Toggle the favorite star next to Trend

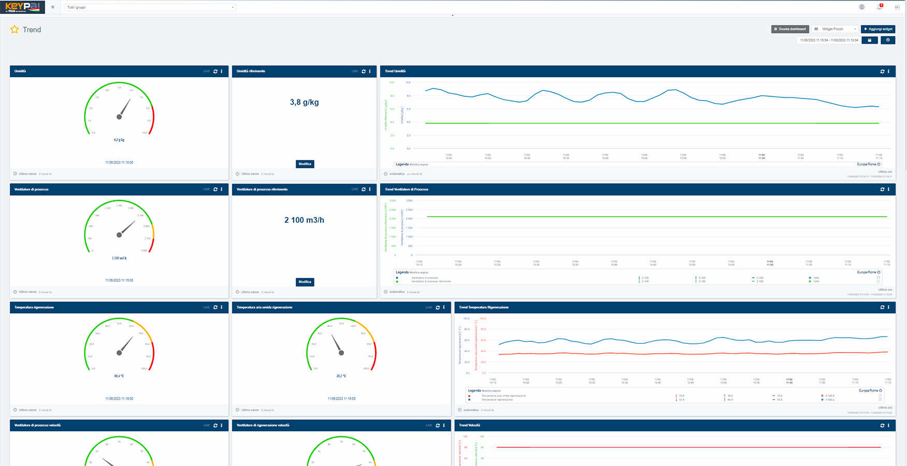pos(15,30)
